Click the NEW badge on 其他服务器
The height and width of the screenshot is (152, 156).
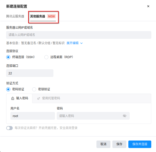click(51, 16)
